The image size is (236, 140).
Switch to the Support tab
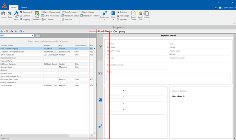coord(24,8)
